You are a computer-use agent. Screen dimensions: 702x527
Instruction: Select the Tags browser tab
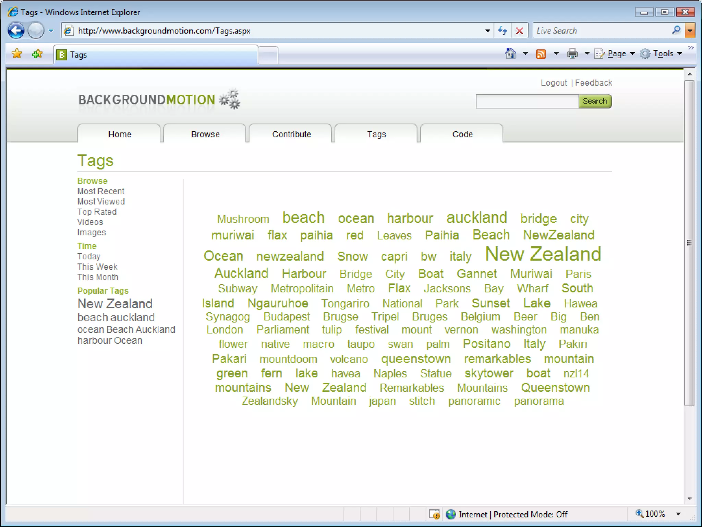click(156, 55)
